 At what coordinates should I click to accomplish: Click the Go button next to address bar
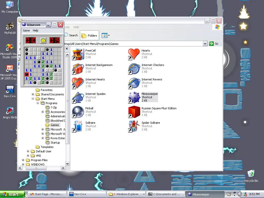pos(214,44)
